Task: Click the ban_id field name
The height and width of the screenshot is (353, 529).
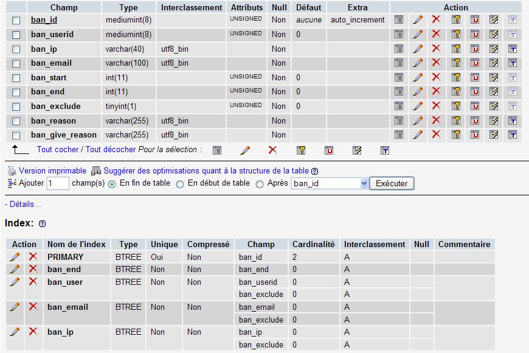Action: 44,20
